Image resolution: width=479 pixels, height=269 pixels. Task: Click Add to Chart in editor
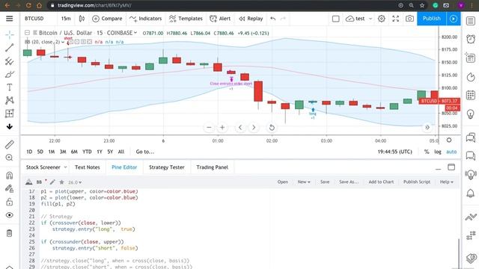(x=381, y=182)
